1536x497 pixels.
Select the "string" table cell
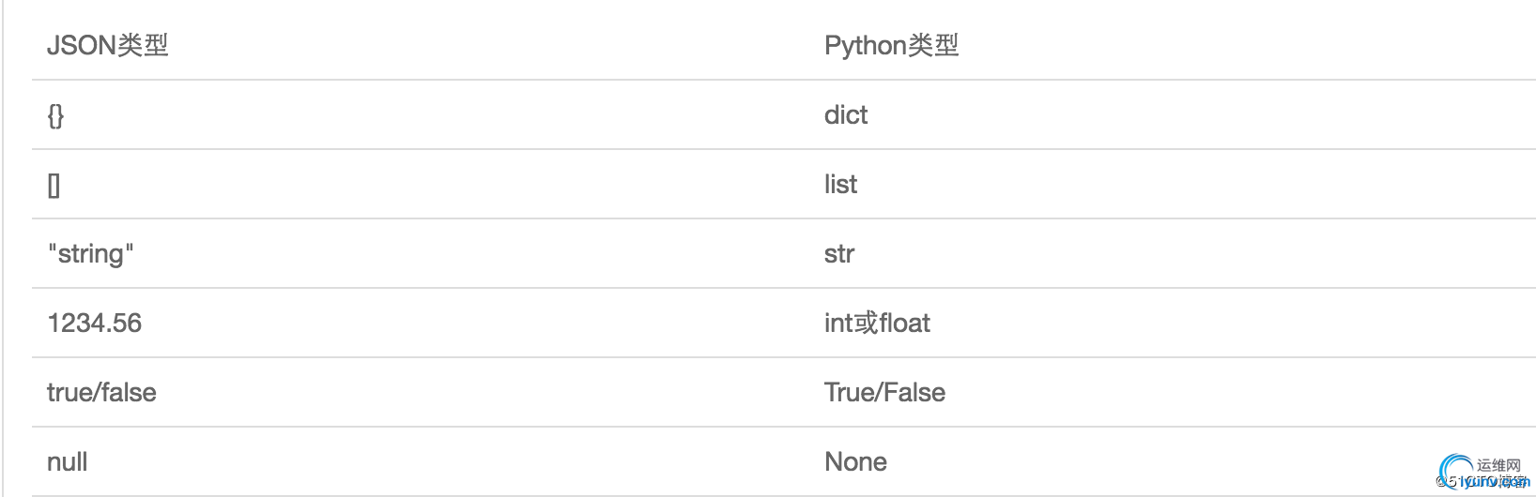[90, 253]
